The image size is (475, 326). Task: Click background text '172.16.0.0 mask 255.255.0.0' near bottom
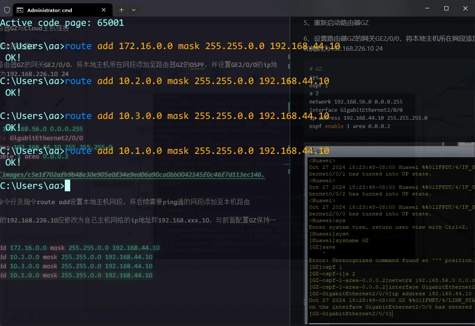point(59,248)
